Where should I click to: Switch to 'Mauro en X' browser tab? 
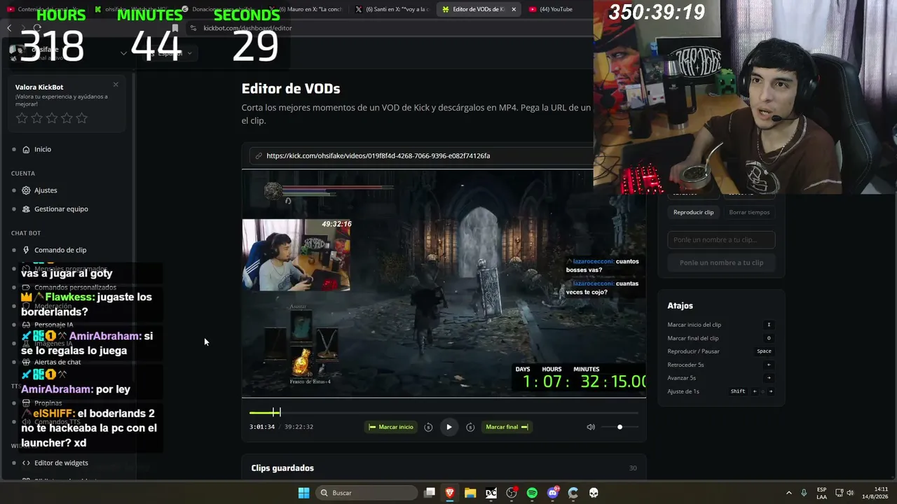pyautogui.click(x=306, y=9)
